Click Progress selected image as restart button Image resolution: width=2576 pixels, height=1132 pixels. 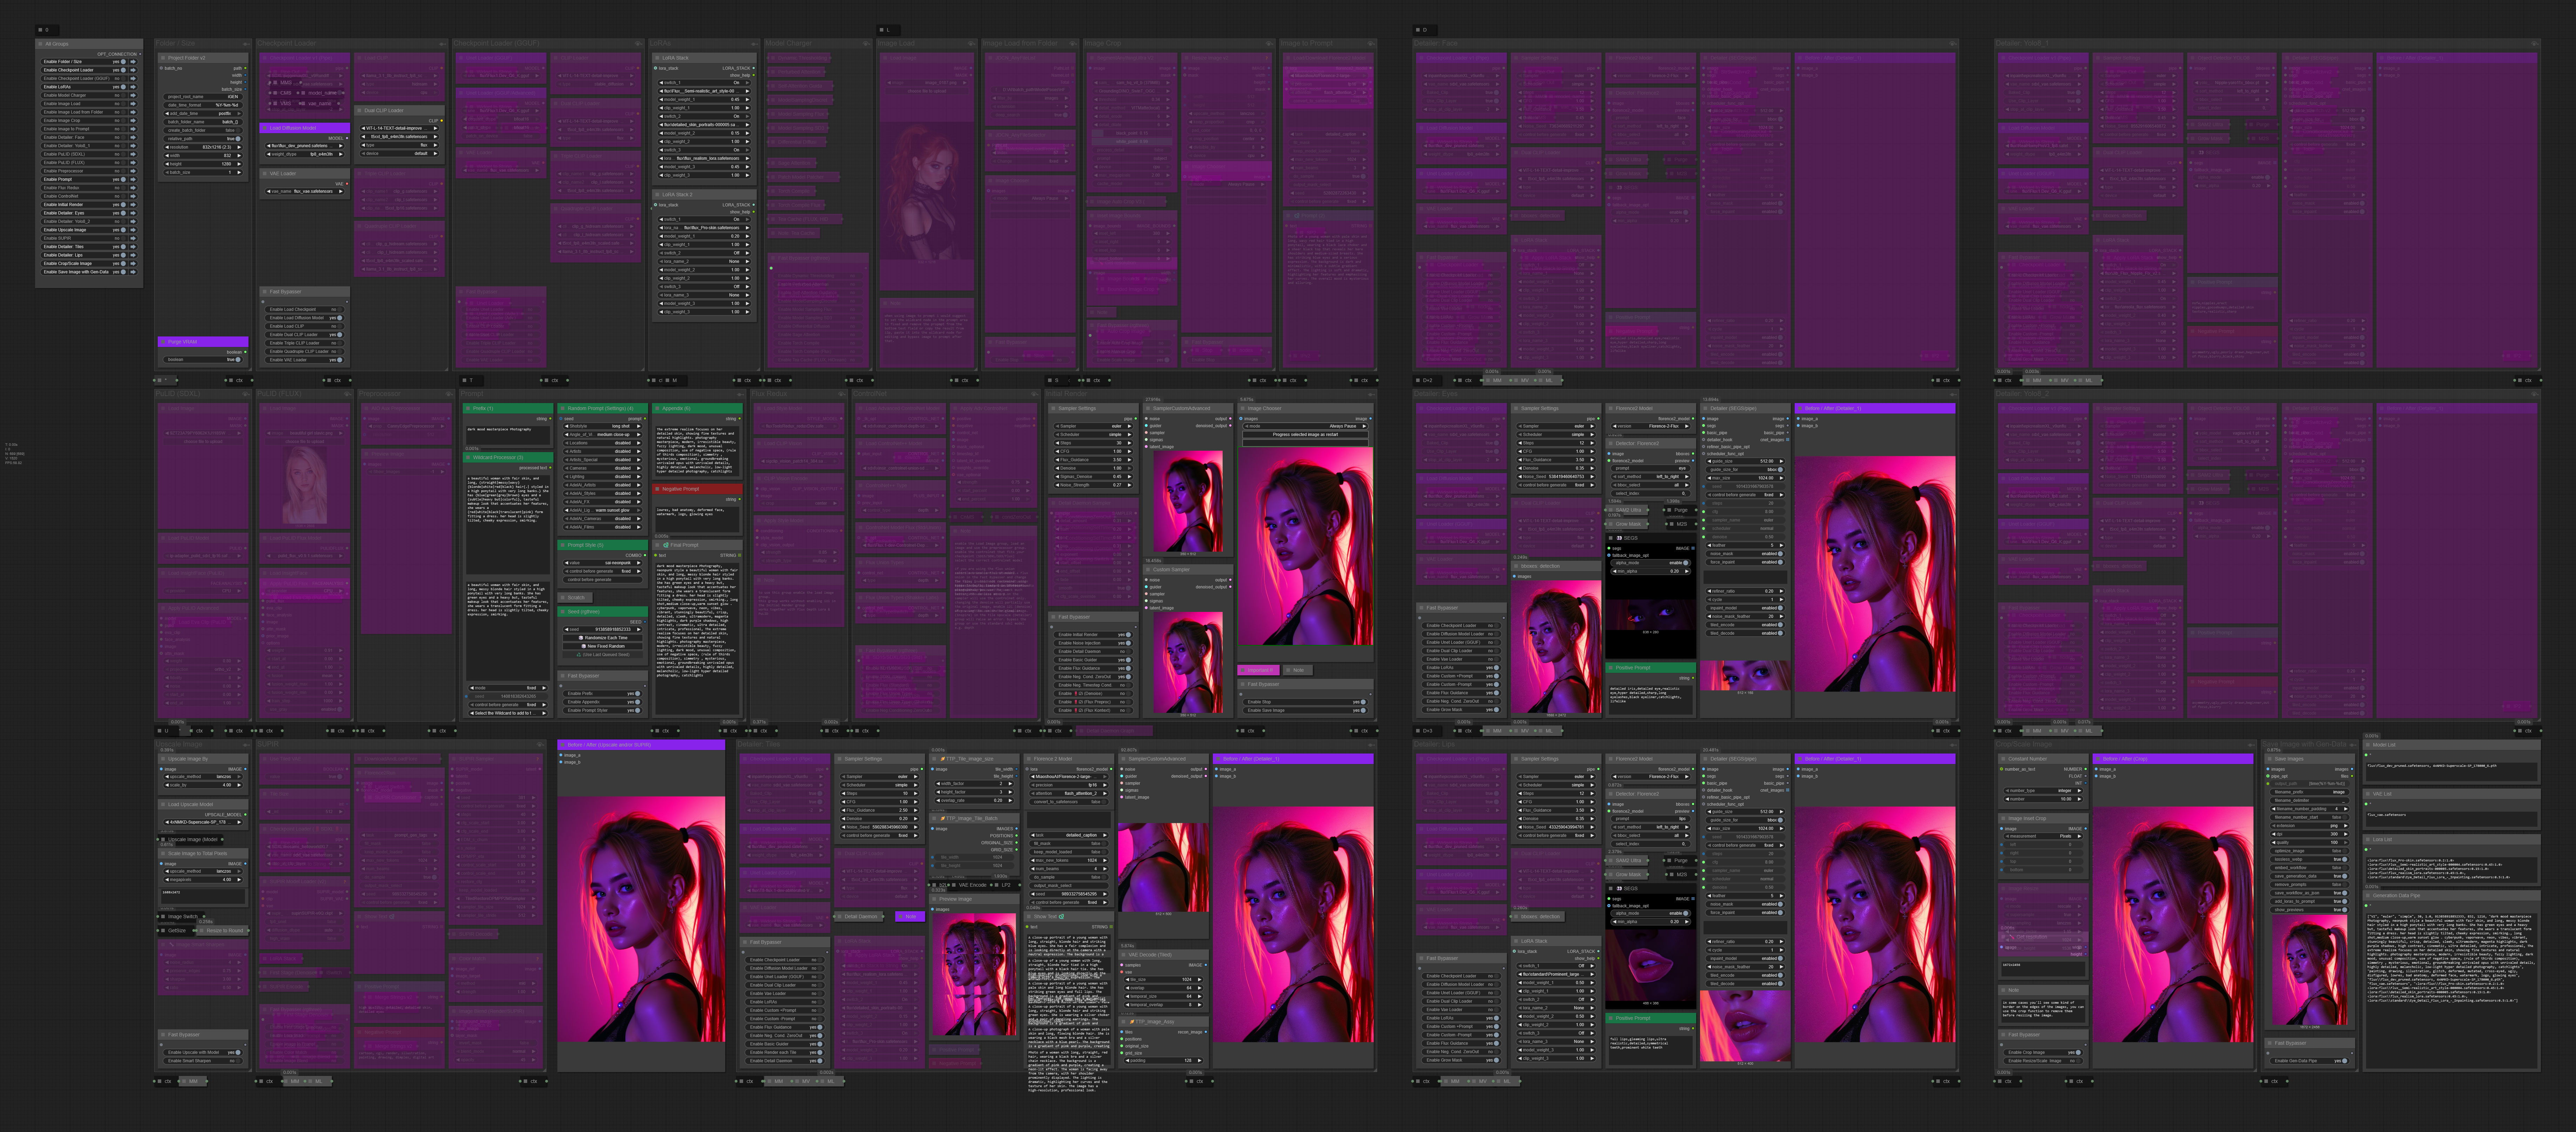[x=1306, y=435]
